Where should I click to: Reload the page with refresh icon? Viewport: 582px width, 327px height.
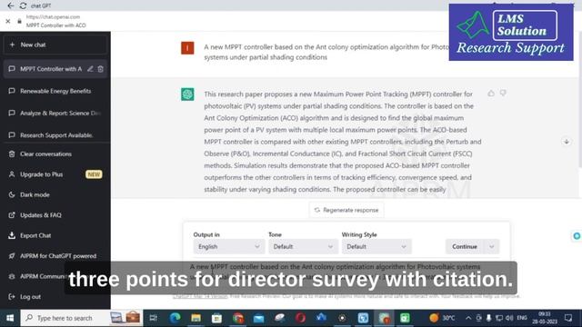pyautogui.click(x=23, y=5)
